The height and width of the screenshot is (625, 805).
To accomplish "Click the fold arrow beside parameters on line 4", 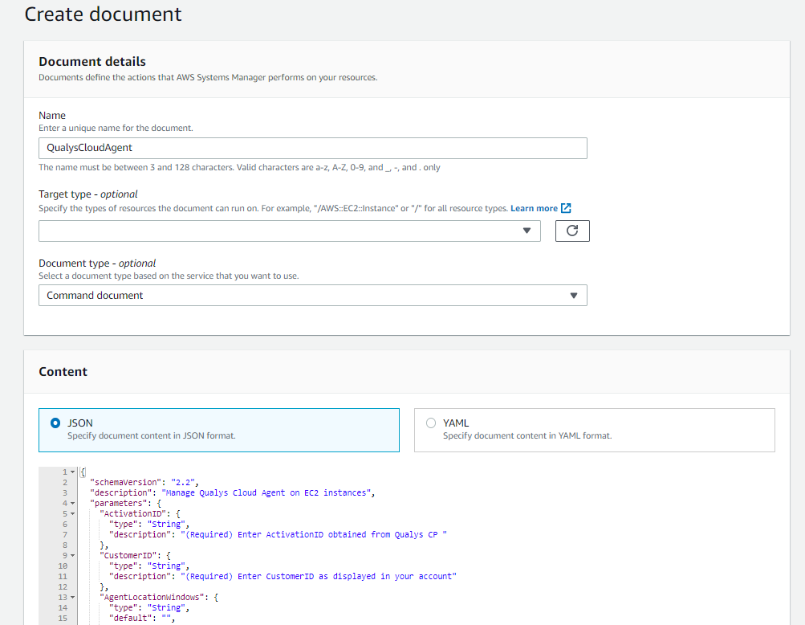I will coord(71,503).
